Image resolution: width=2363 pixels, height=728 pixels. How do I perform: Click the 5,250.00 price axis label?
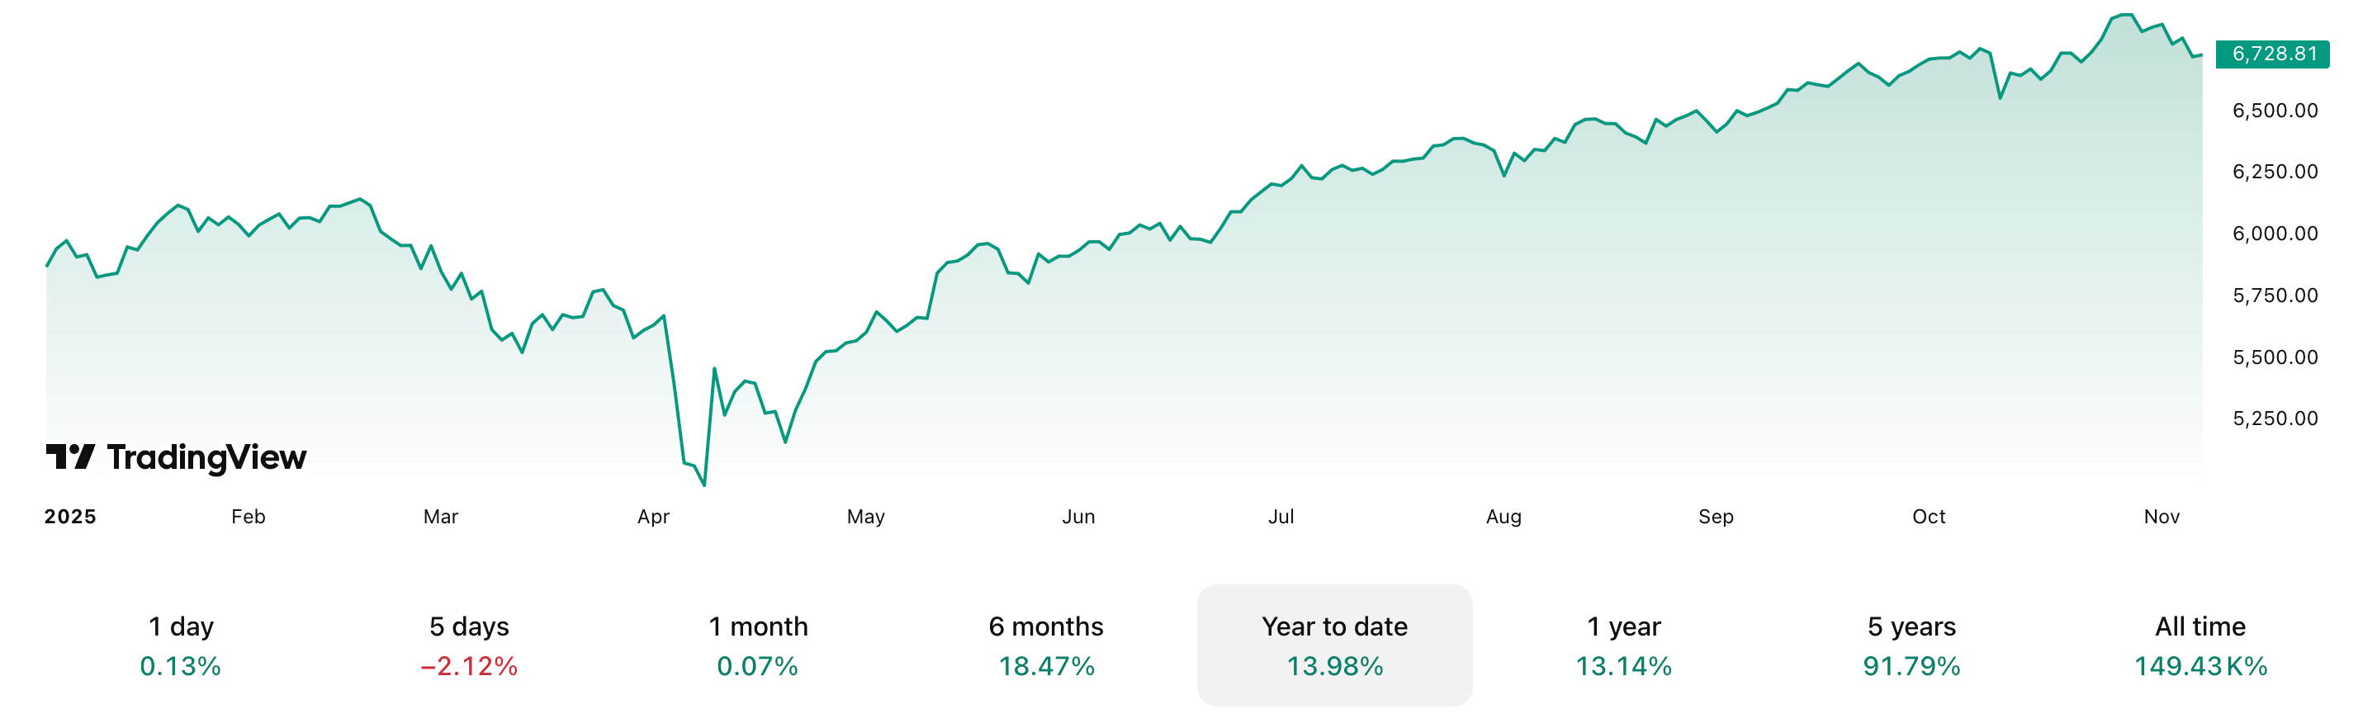click(x=2274, y=418)
